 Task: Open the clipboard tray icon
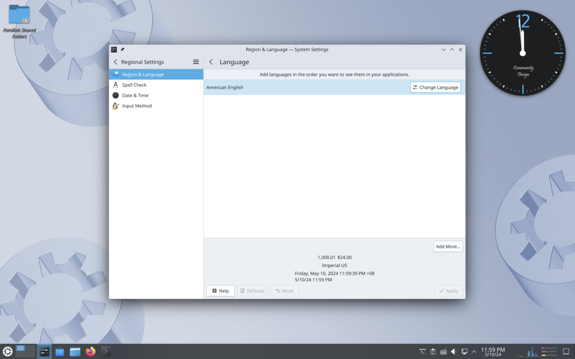[433, 352]
